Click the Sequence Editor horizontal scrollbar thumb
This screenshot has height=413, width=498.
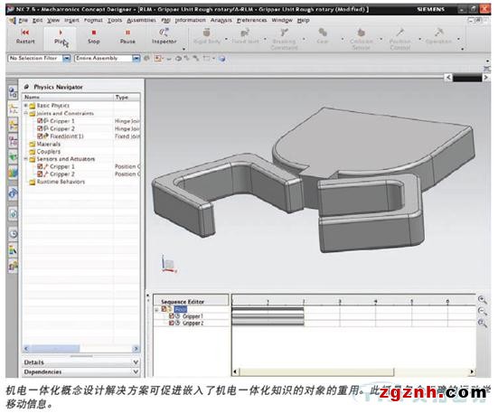(x=316, y=371)
